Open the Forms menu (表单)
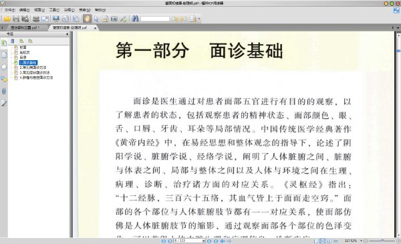Screen dimensions: 401x244 point(84,10)
